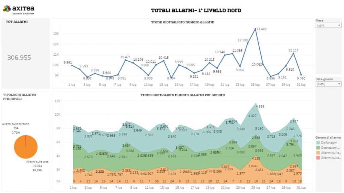Click the red Allarmi sulle legend swatch
344x193 pixels.
click(318, 157)
